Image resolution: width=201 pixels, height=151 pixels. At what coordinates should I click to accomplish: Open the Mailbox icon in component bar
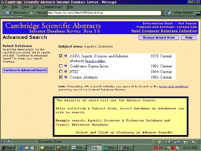[x=168, y=142]
